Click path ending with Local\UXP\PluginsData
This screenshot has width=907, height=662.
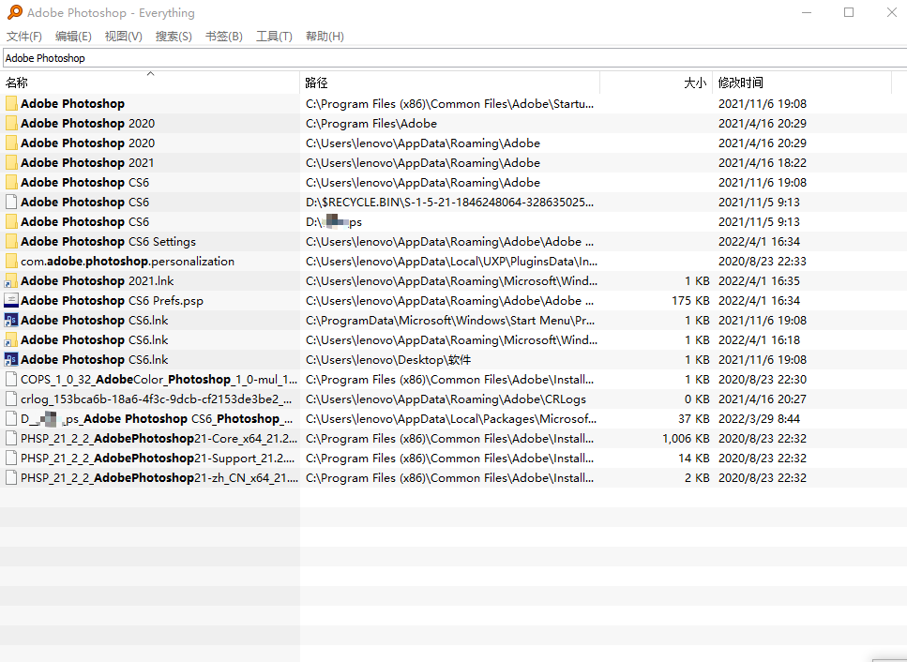(x=451, y=261)
